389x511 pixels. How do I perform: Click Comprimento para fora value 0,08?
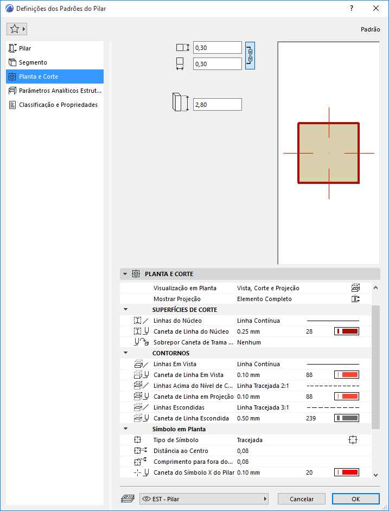tap(243, 462)
